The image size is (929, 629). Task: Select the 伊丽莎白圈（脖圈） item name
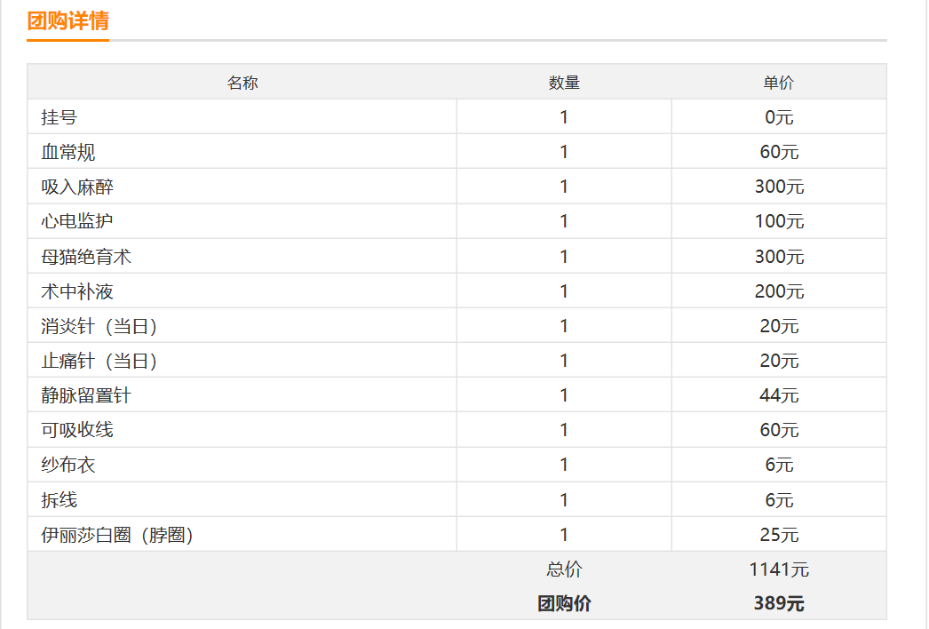117,535
